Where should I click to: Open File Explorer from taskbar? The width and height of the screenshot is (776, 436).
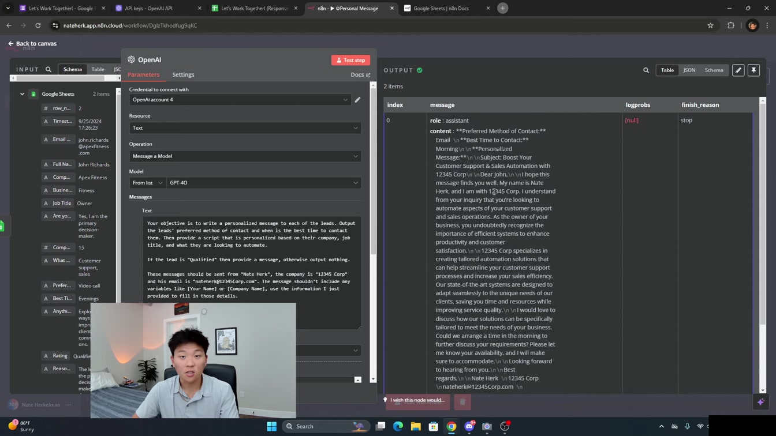[x=416, y=426]
